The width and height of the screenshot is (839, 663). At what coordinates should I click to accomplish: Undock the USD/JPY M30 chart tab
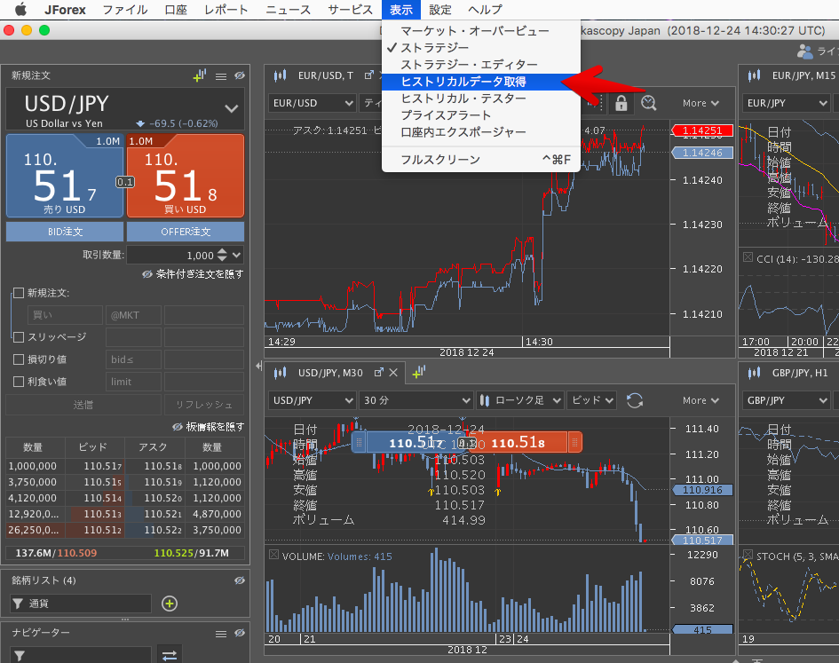(379, 373)
